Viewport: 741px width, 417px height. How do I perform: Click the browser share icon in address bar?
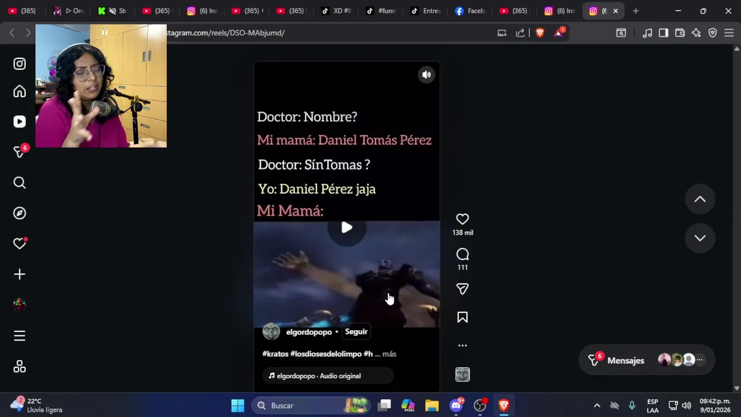coord(520,33)
